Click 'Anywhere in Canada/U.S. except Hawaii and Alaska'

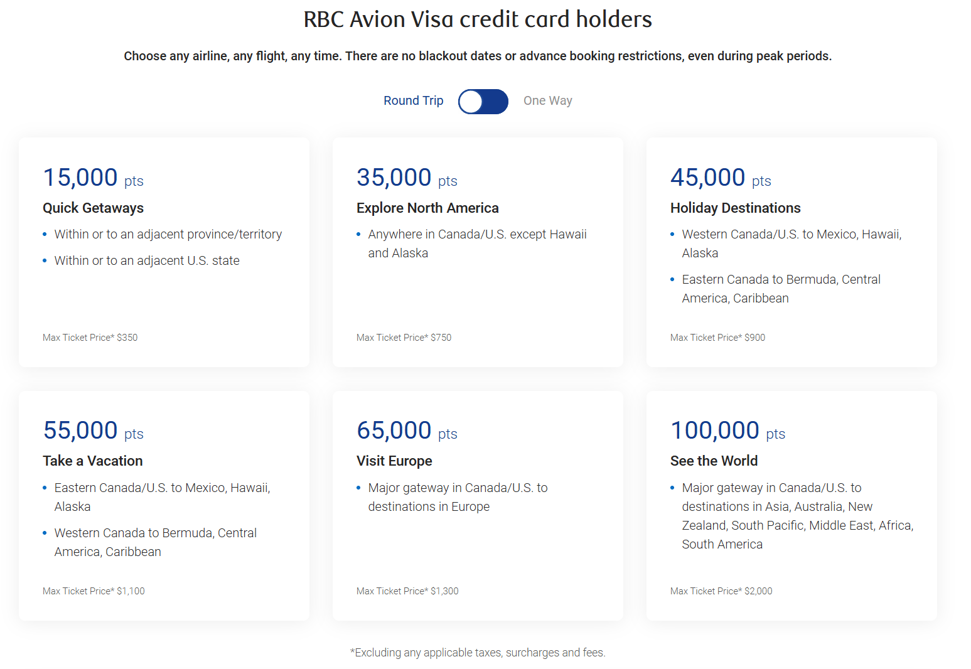[x=478, y=244]
